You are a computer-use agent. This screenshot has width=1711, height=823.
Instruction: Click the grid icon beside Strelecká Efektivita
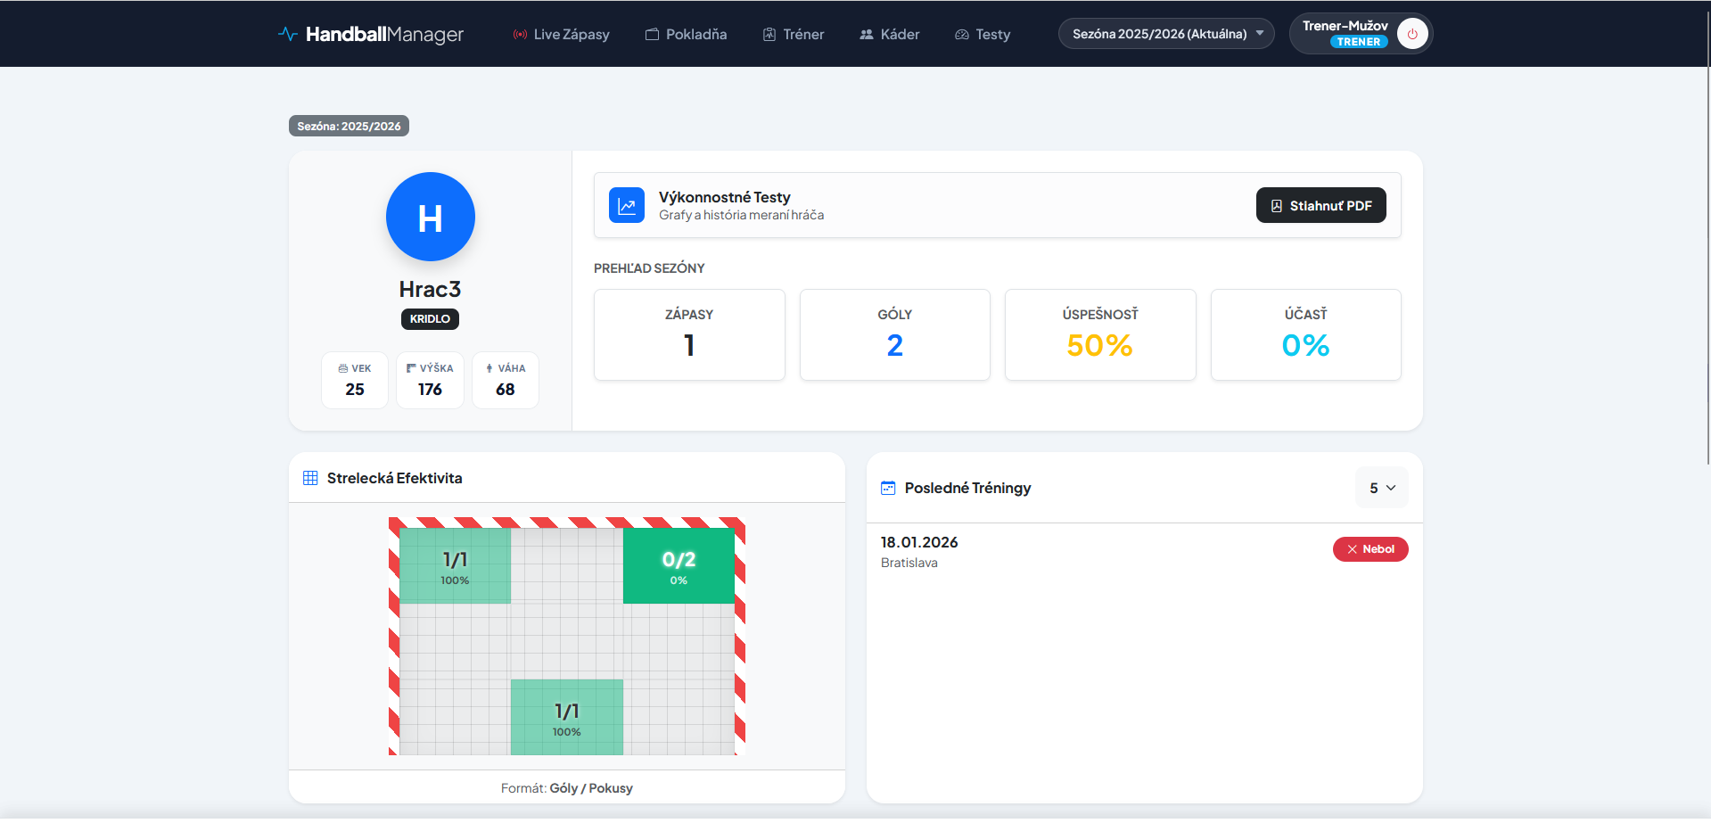(x=310, y=478)
